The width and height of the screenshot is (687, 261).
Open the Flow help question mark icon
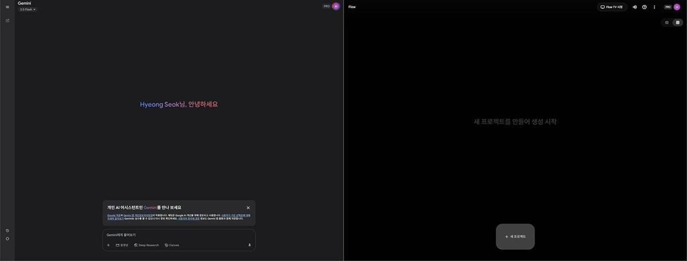pos(644,7)
